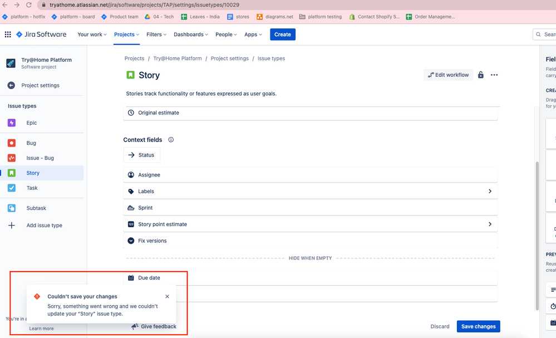Open the platform - board bookmark
Screen dimensions: 556x338
(73, 17)
